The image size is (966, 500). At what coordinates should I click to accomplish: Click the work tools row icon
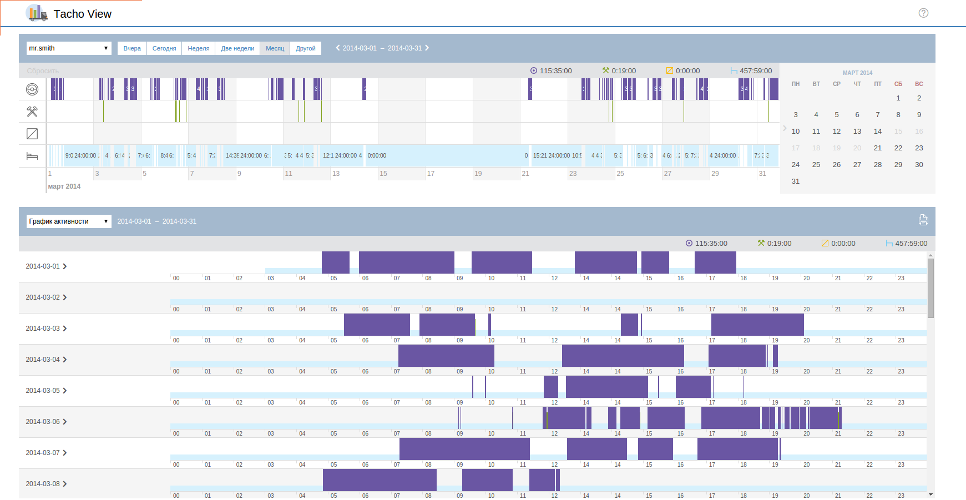(32, 112)
